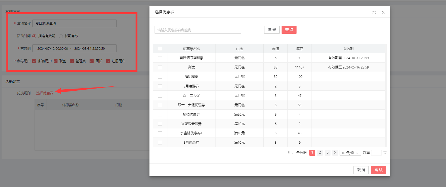This screenshot has width=446, height=187.
Task: Tick the checkbox for 夏日清凉福利券
Action: (160, 58)
